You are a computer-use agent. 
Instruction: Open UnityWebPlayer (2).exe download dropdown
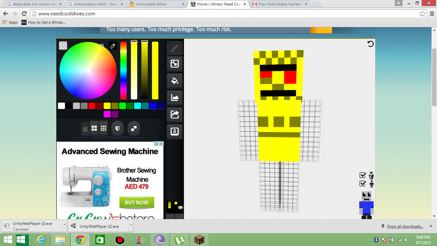coord(131,225)
